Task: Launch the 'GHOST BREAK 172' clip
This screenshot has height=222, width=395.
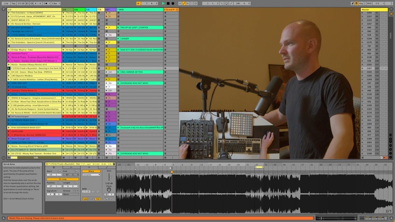Action: point(9,20)
